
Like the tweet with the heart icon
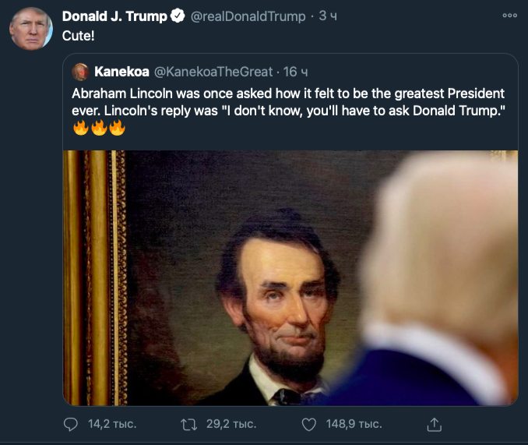pyautogui.click(x=308, y=424)
